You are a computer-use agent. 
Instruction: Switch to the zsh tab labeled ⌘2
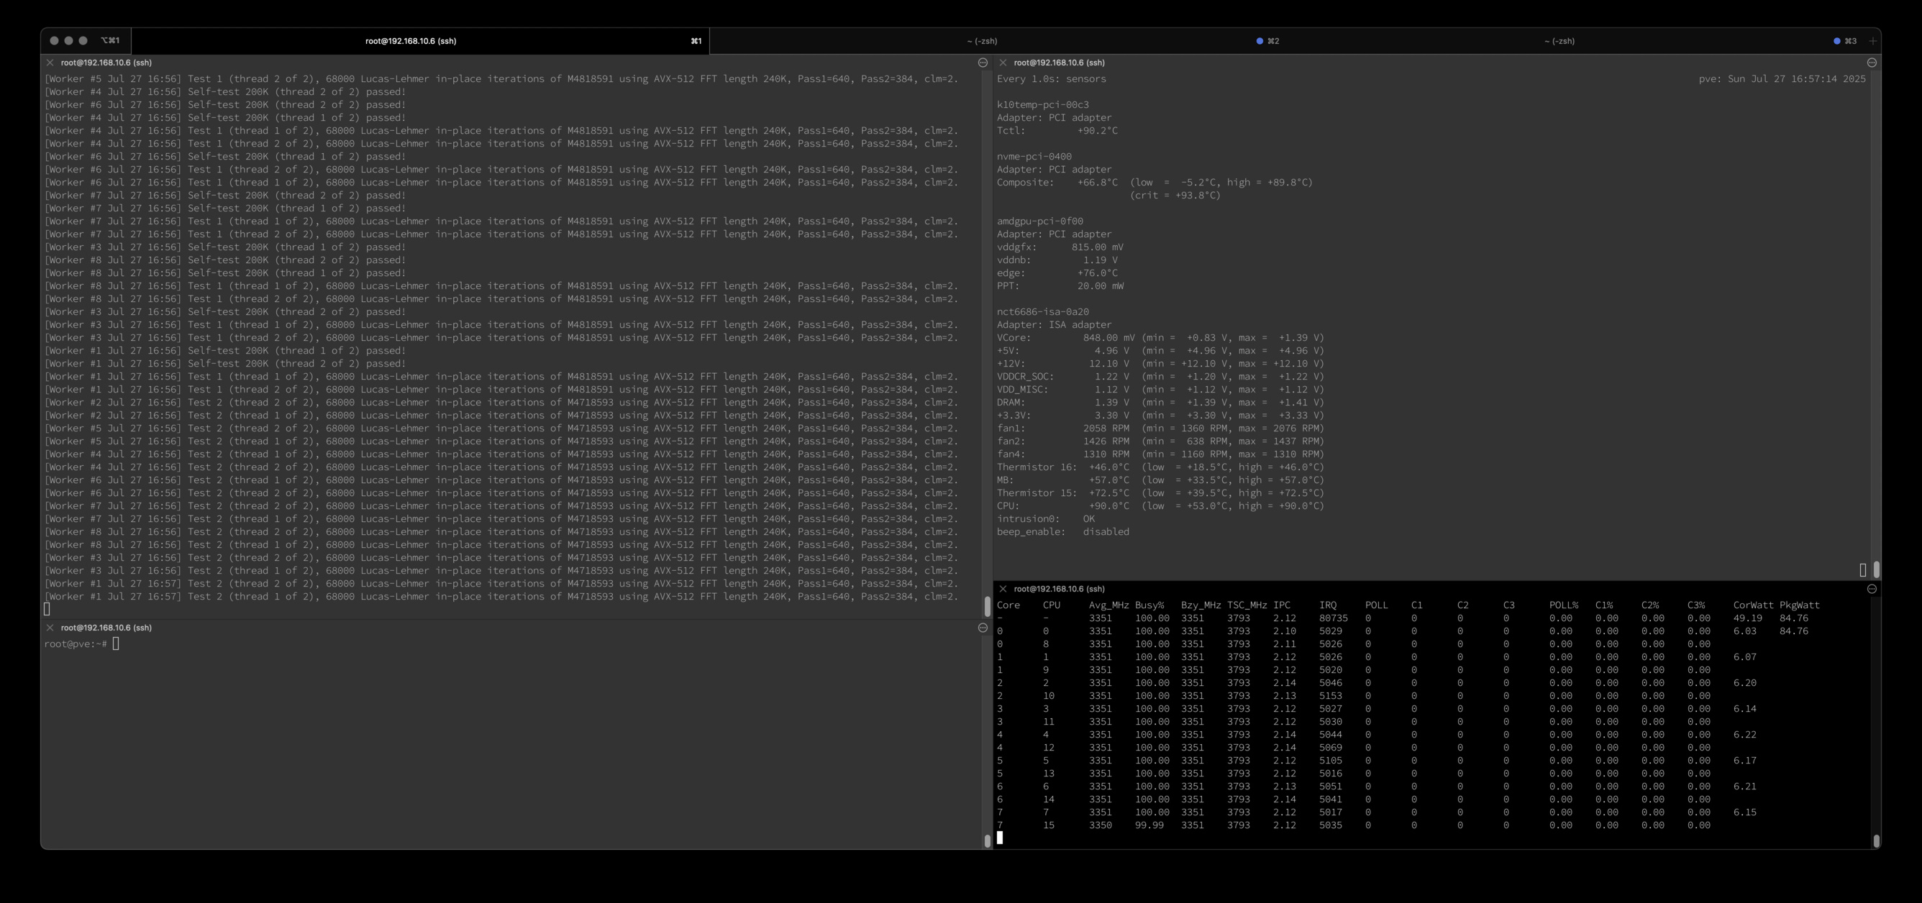coord(998,41)
